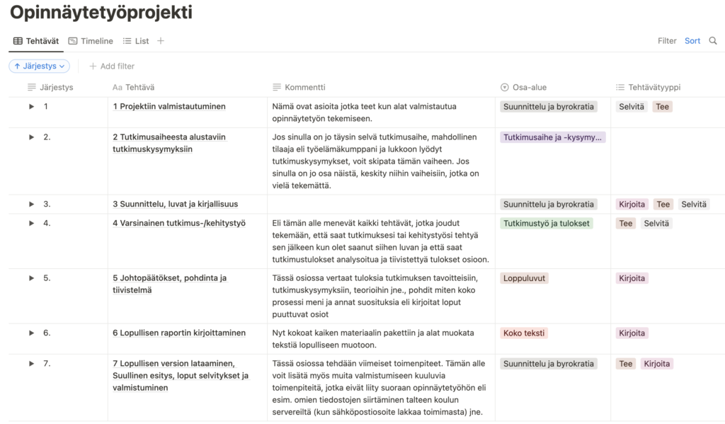This screenshot has height=424, width=725.
Task: Click the Timeline view icon
Action: (73, 41)
